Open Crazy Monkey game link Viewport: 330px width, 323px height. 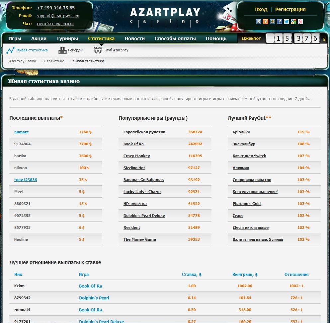[x=136, y=156]
